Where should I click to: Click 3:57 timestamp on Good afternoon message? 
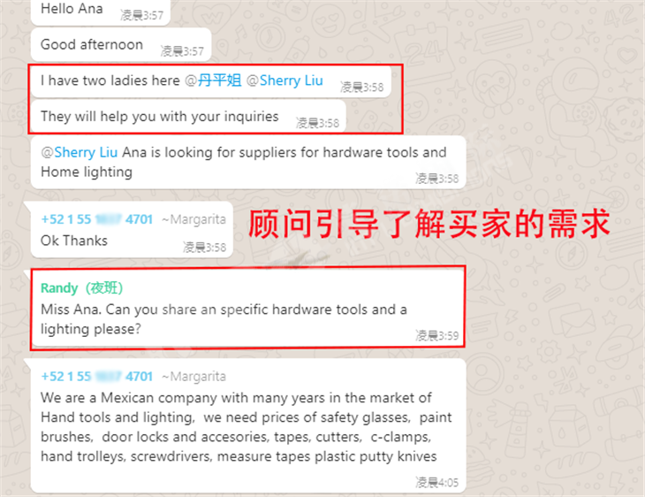182,51
